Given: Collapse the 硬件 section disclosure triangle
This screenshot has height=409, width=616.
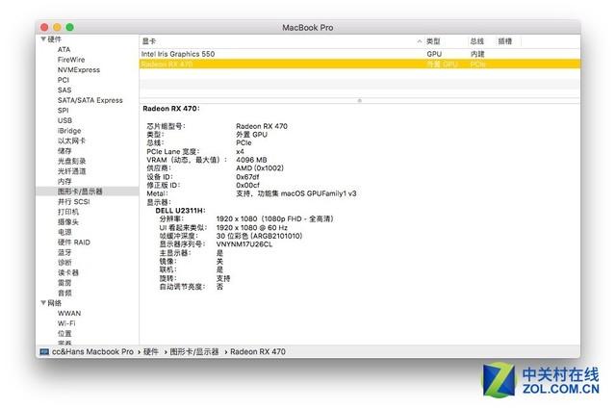Looking at the screenshot, I should point(43,38).
